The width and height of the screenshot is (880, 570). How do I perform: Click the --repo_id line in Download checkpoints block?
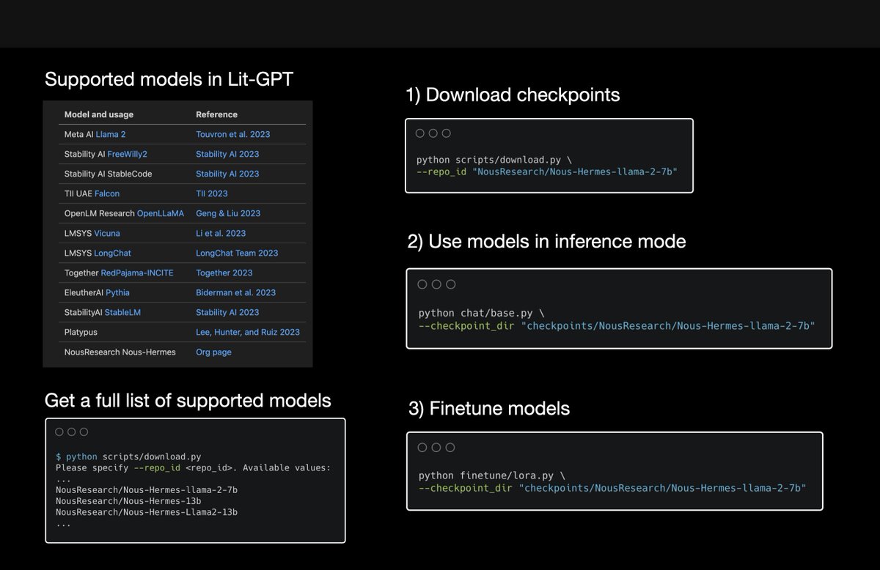546,171
